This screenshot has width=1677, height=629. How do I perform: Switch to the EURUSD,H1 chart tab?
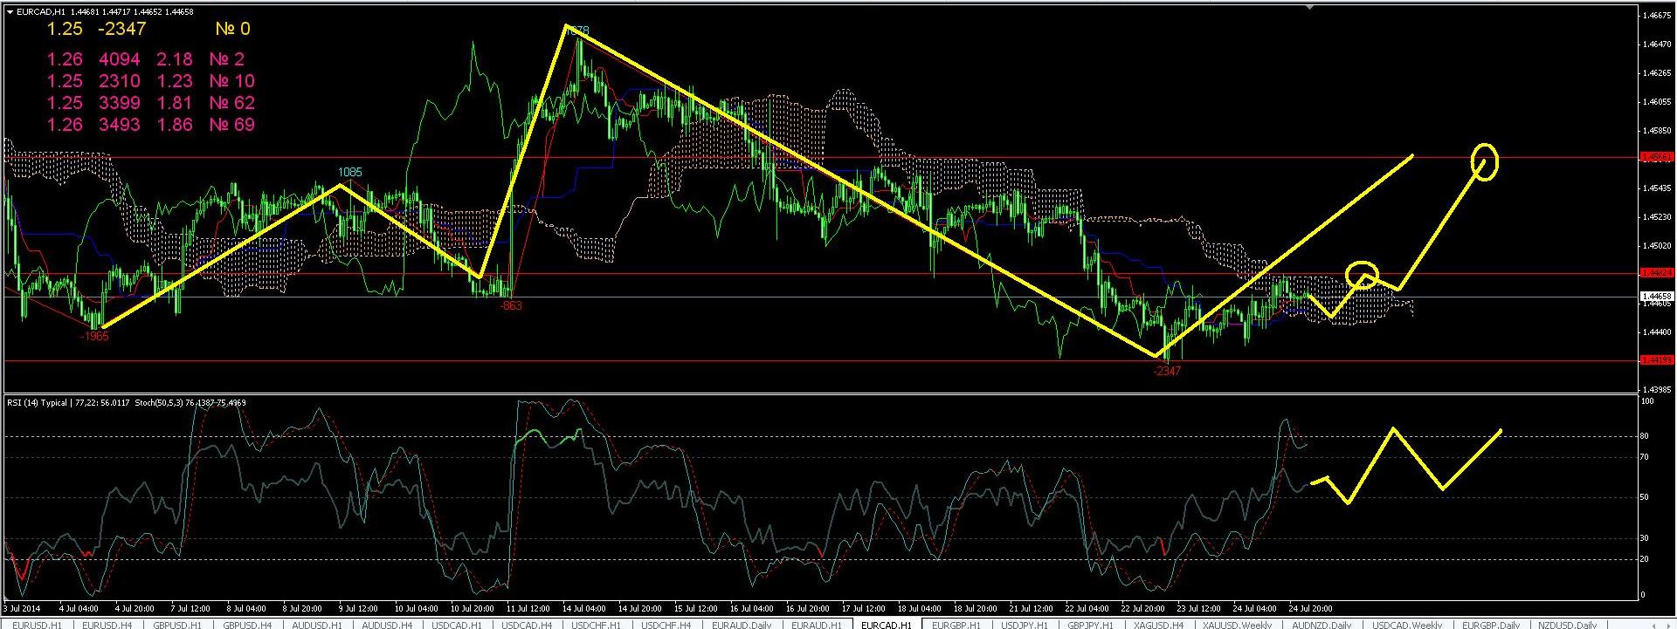pyautogui.click(x=38, y=624)
